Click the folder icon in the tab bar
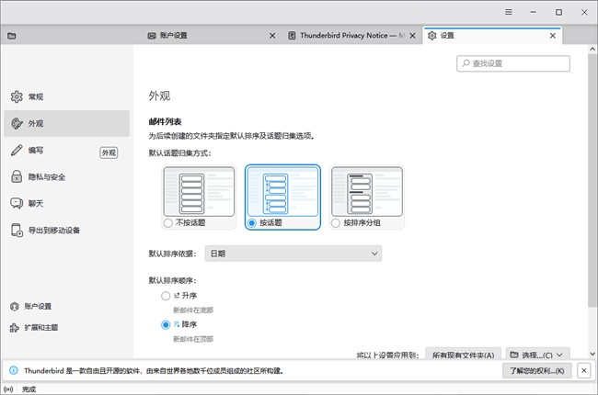Screen dimensions: 598x395 [x=12, y=36]
